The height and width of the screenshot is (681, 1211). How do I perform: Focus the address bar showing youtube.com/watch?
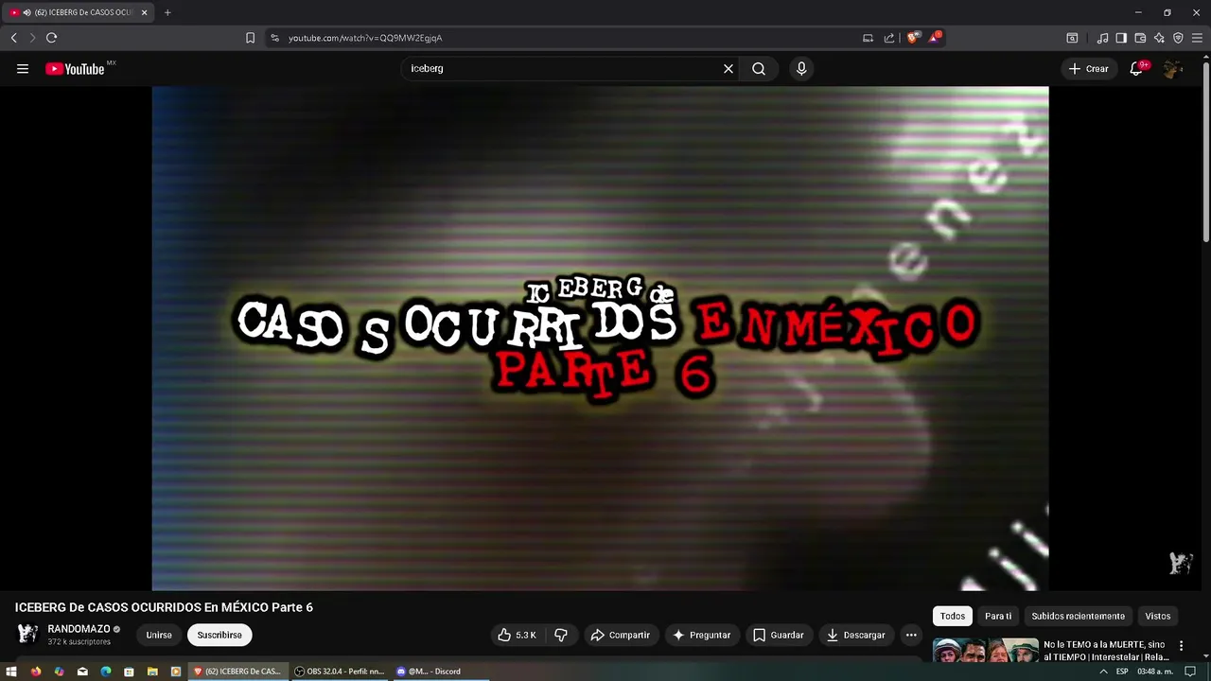[568, 38]
